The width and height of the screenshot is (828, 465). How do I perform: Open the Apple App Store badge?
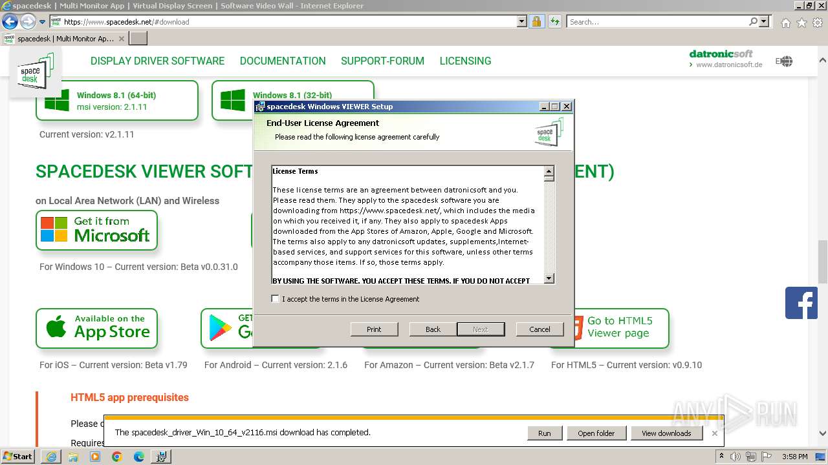point(96,328)
